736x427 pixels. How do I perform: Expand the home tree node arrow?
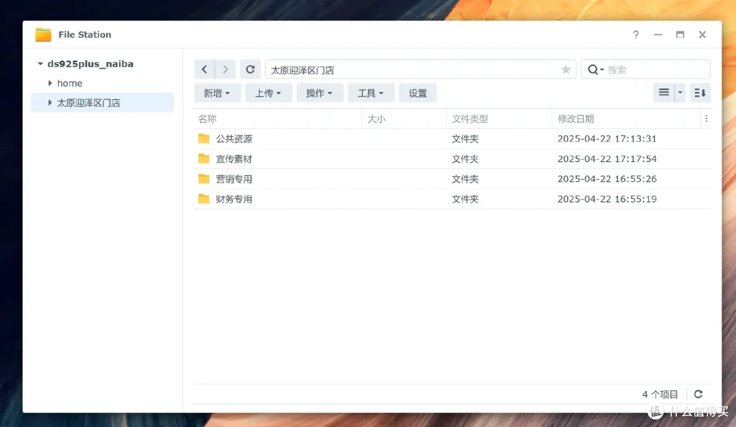(50, 83)
